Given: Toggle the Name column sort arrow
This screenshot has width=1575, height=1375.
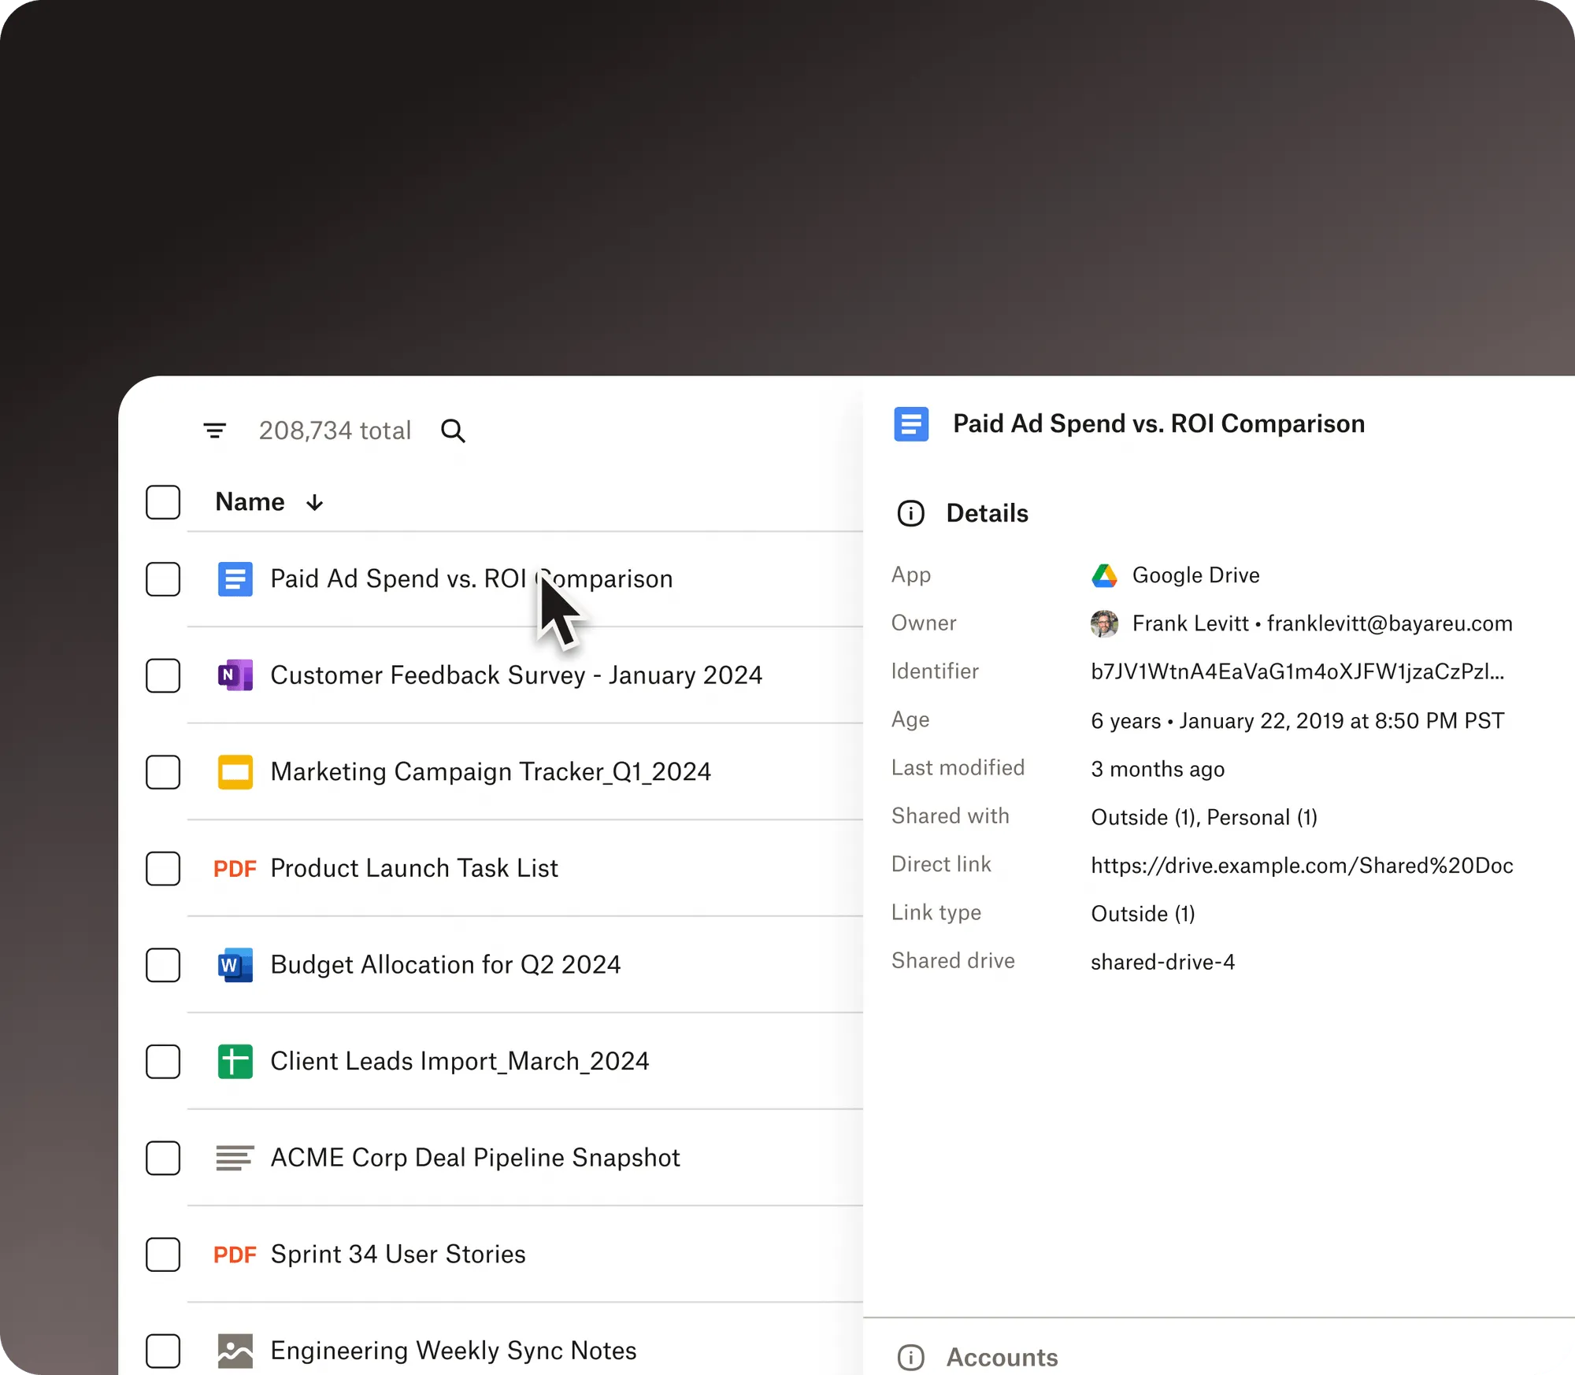Looking at the screenshot, I should point(314,502).
